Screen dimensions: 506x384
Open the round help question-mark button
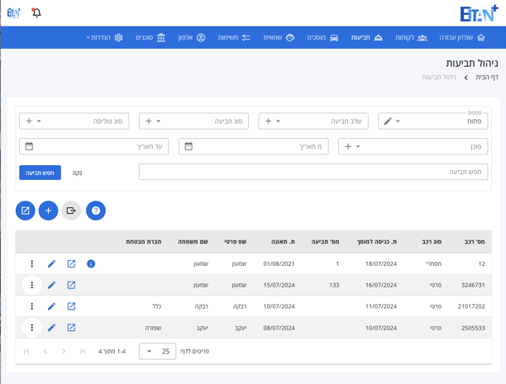tap(96, 211)
